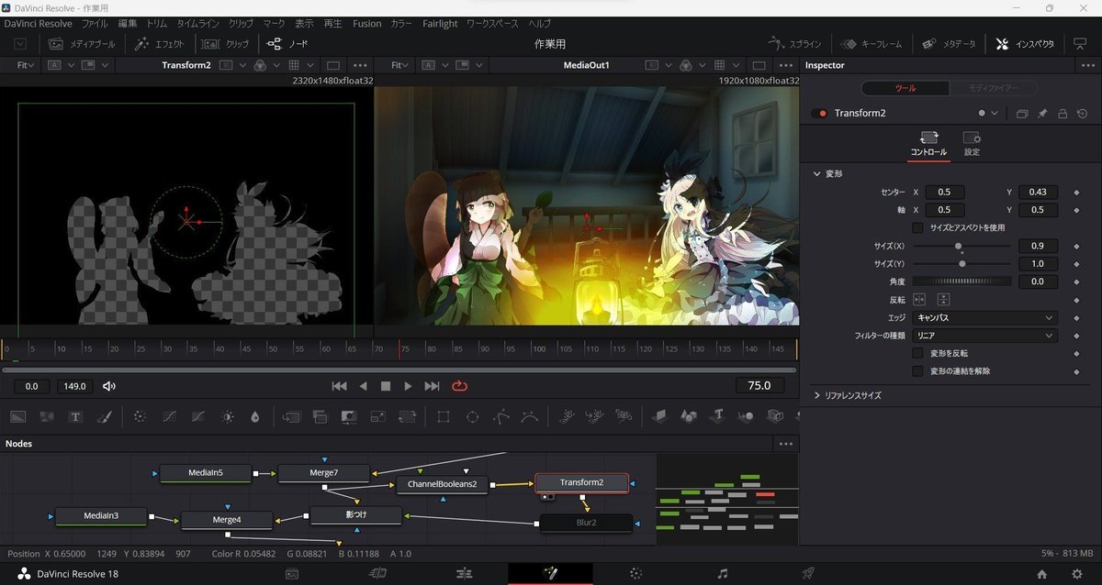Open the left viewer Fit zoom dropdown
This screenshot has height=585, width=1102.
pyautogui.click(x=25, y=65)
